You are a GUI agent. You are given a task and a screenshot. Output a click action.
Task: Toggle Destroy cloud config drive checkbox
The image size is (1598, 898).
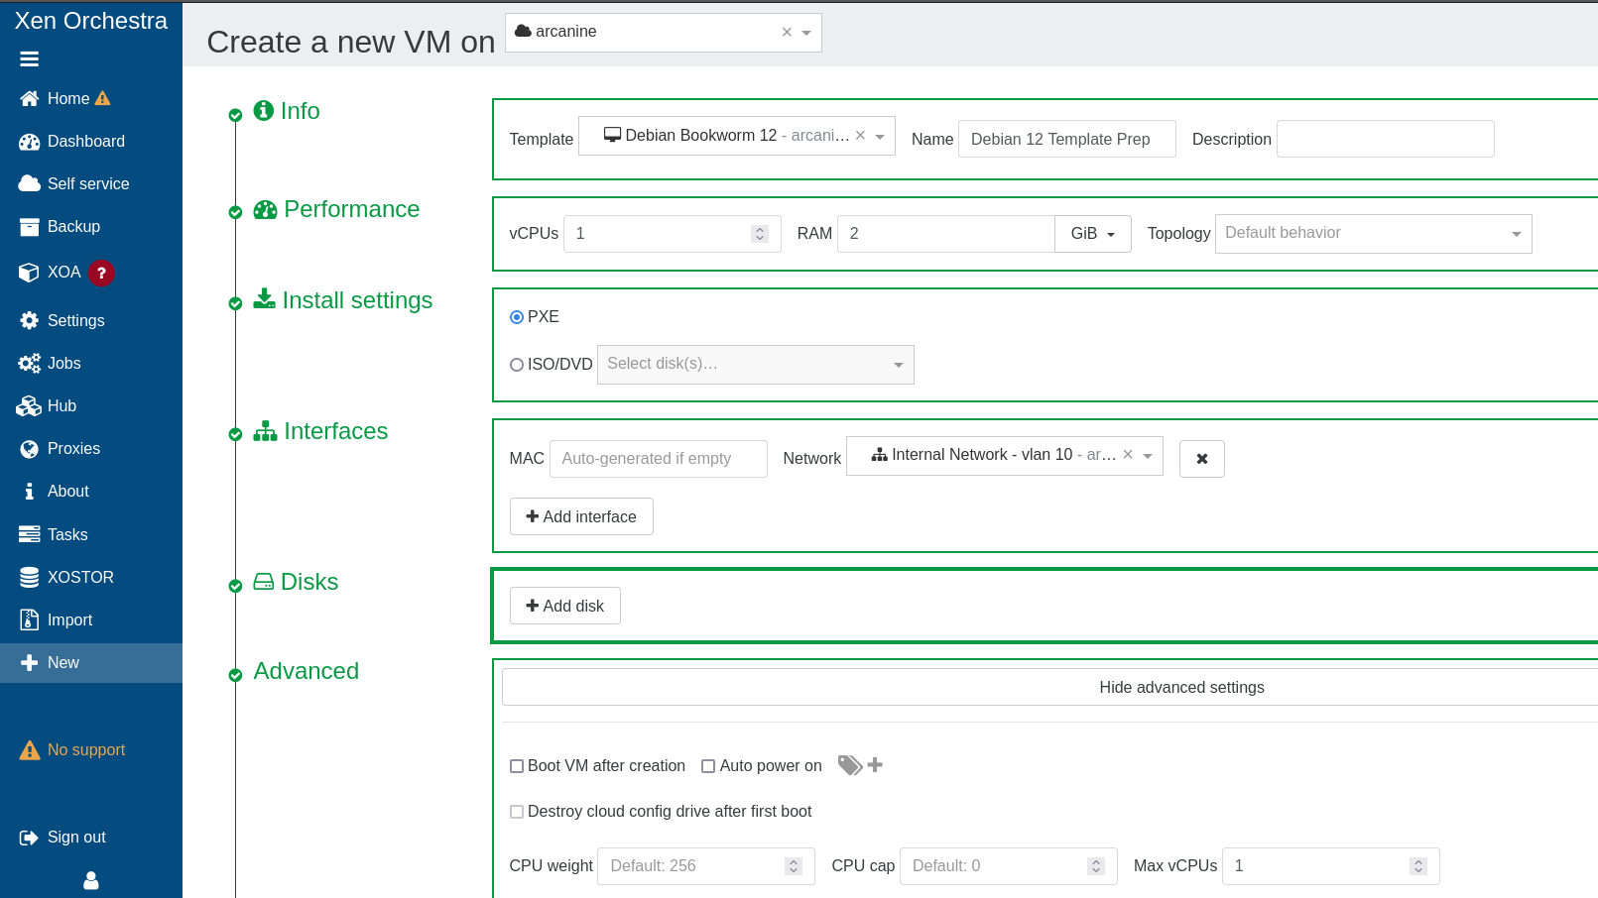pos(517,812)
